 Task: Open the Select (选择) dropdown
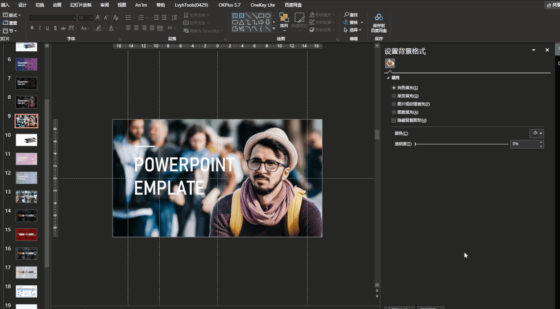pyautogui.click(x=353, y=30)
